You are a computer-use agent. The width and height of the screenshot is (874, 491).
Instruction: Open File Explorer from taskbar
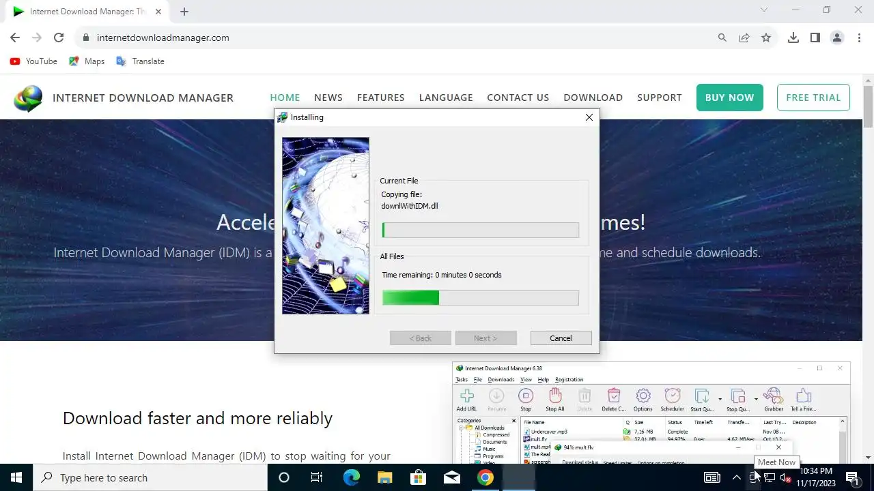point(384,477)
